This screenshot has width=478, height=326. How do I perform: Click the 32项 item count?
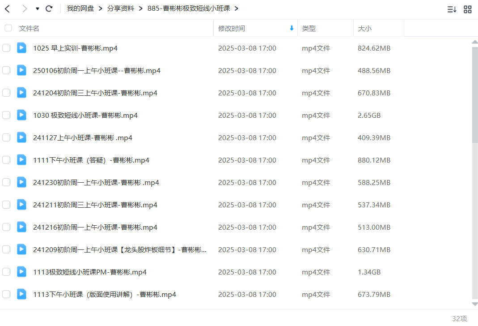pos(459,318)
